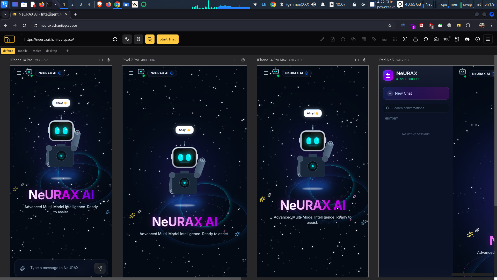
Task: Click the 100% zoom level control
Action: (447, 39)
